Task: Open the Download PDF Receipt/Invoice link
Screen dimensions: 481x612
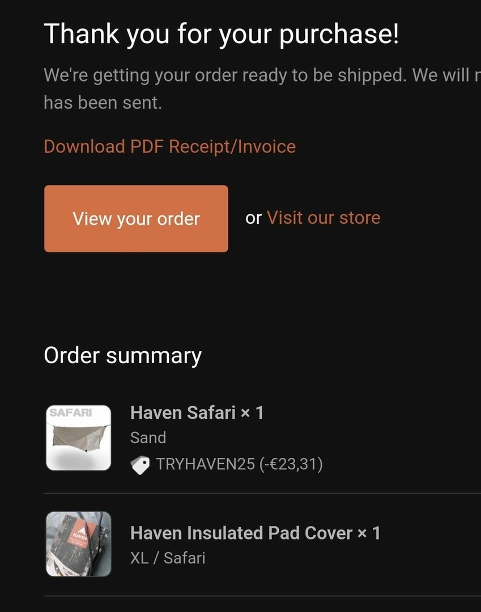Action: [x=170, y=147]
